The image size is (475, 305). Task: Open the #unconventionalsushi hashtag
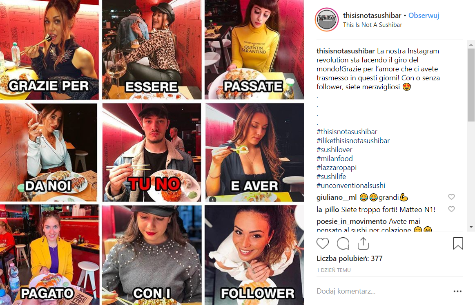coord(351,186)
